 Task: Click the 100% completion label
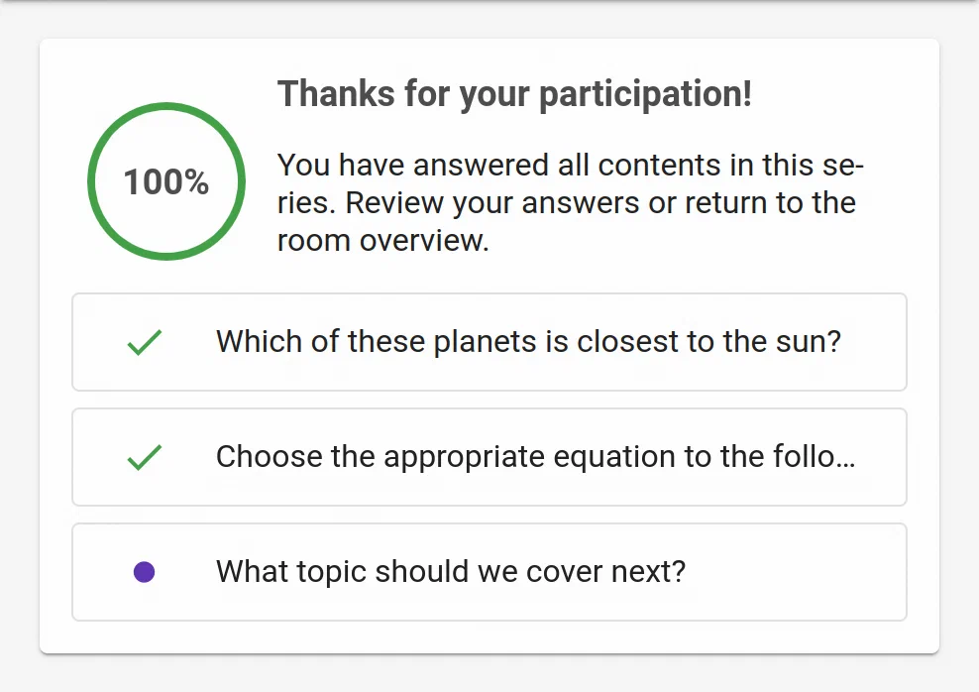click(x=165, y=182)
